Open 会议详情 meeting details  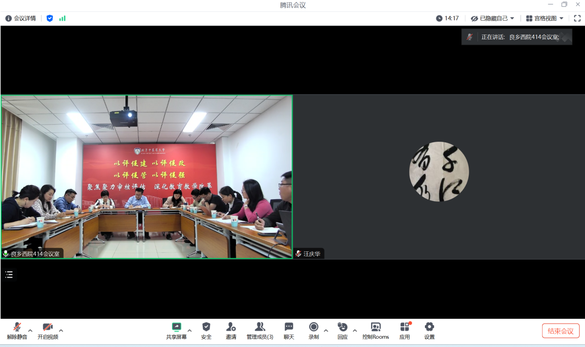[21, 18]
